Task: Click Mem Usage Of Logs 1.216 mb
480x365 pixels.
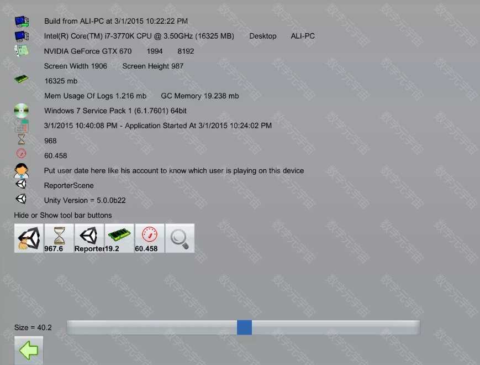Action: tap(95, 96)
